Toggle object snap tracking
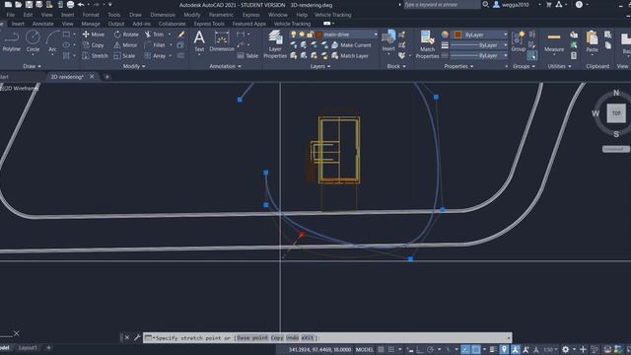Screen dimensions: 631x355 (x=465, y=349)
